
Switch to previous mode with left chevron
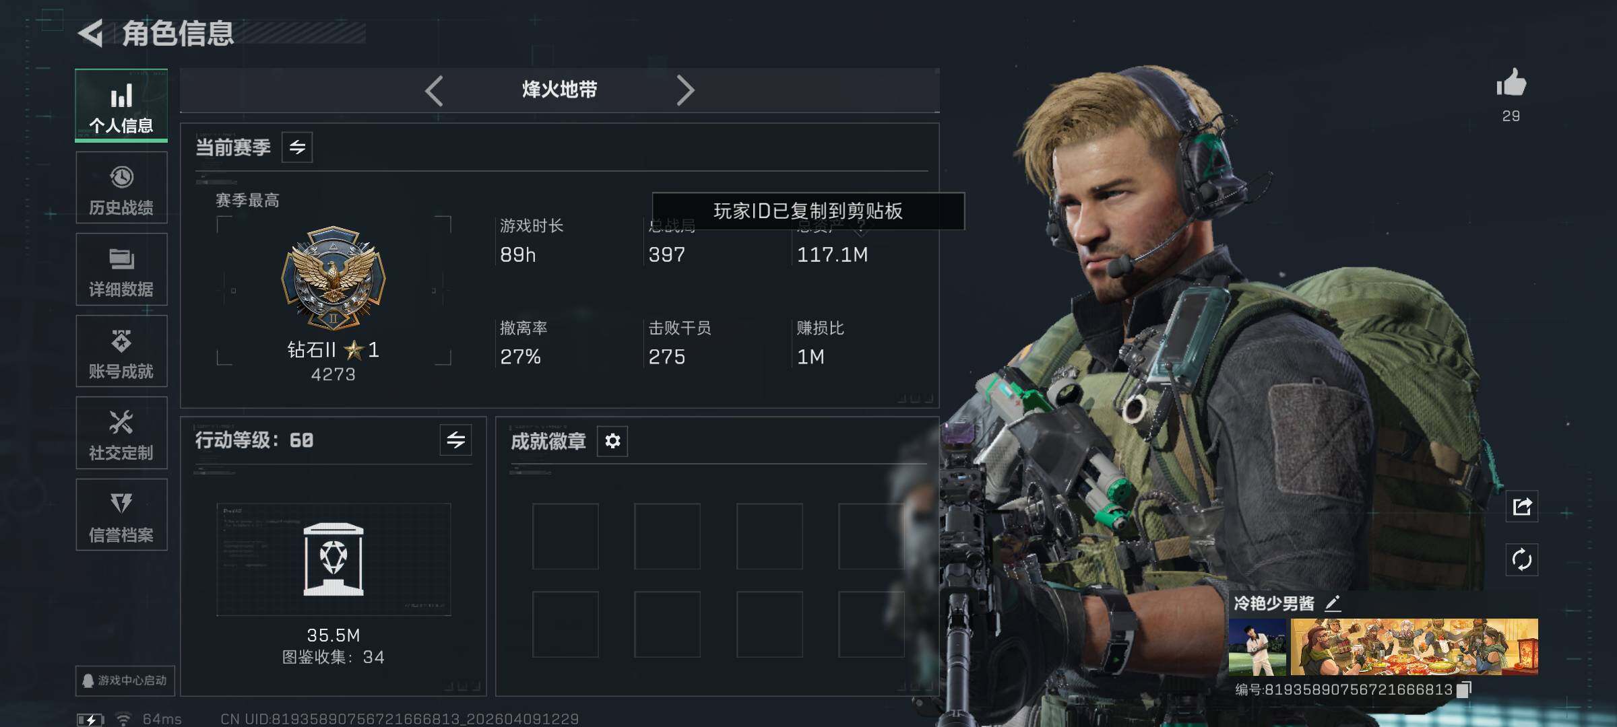point(434,90)
